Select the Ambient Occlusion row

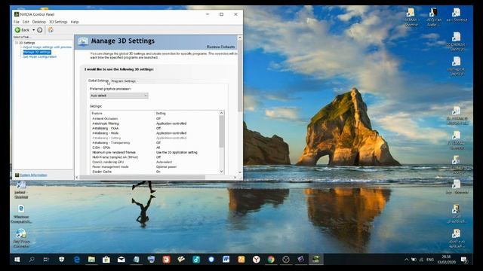click(155, 119)
